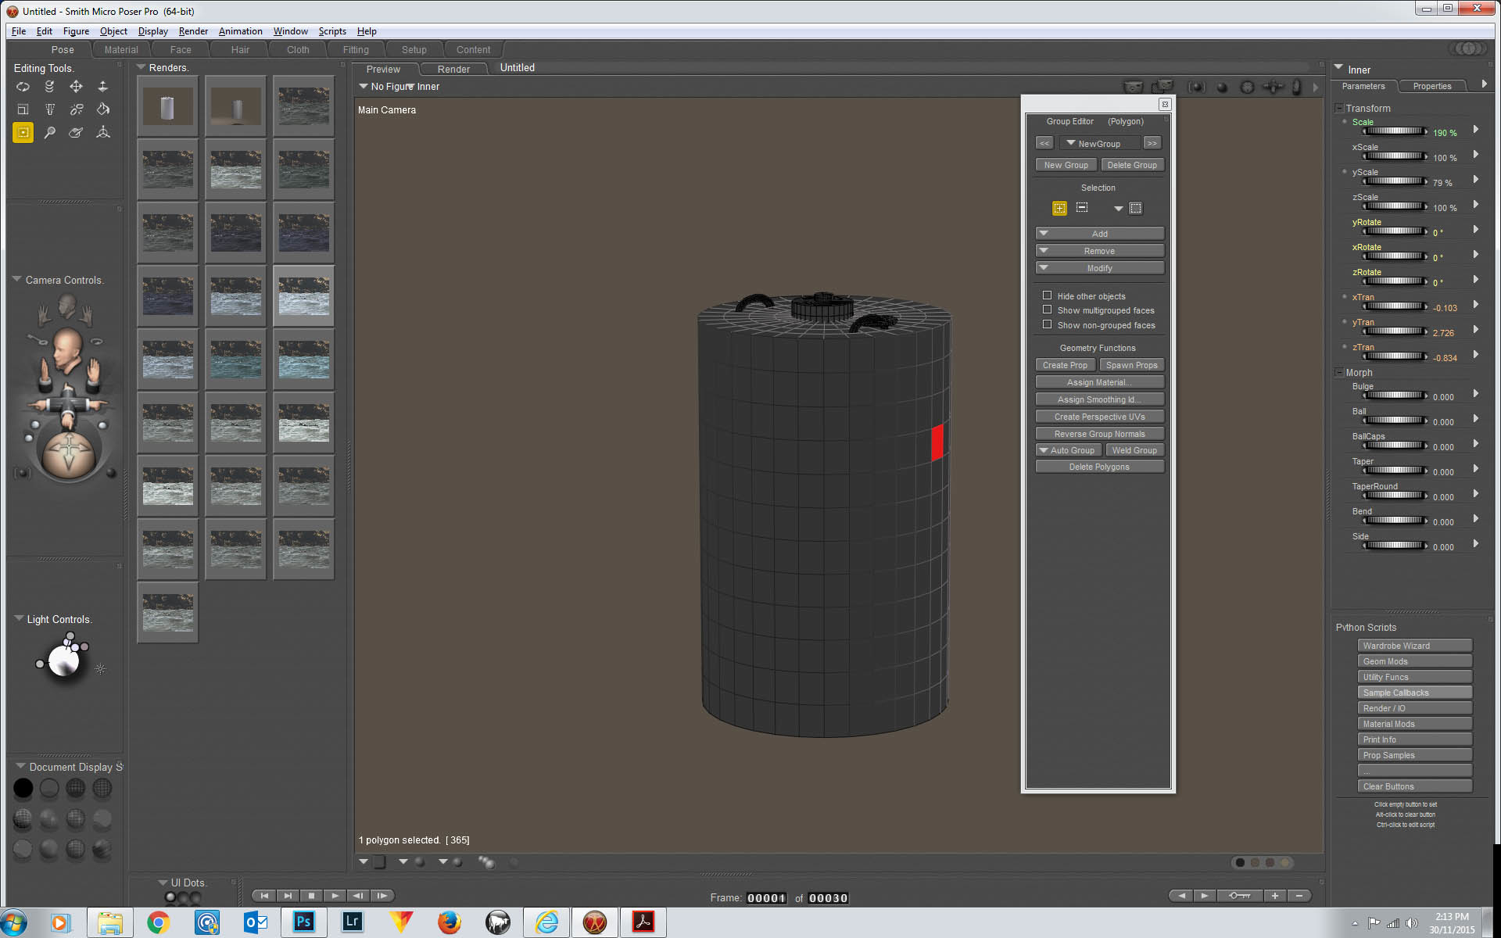
Task: Select the Twist editing tool
Action: point(49,87)
